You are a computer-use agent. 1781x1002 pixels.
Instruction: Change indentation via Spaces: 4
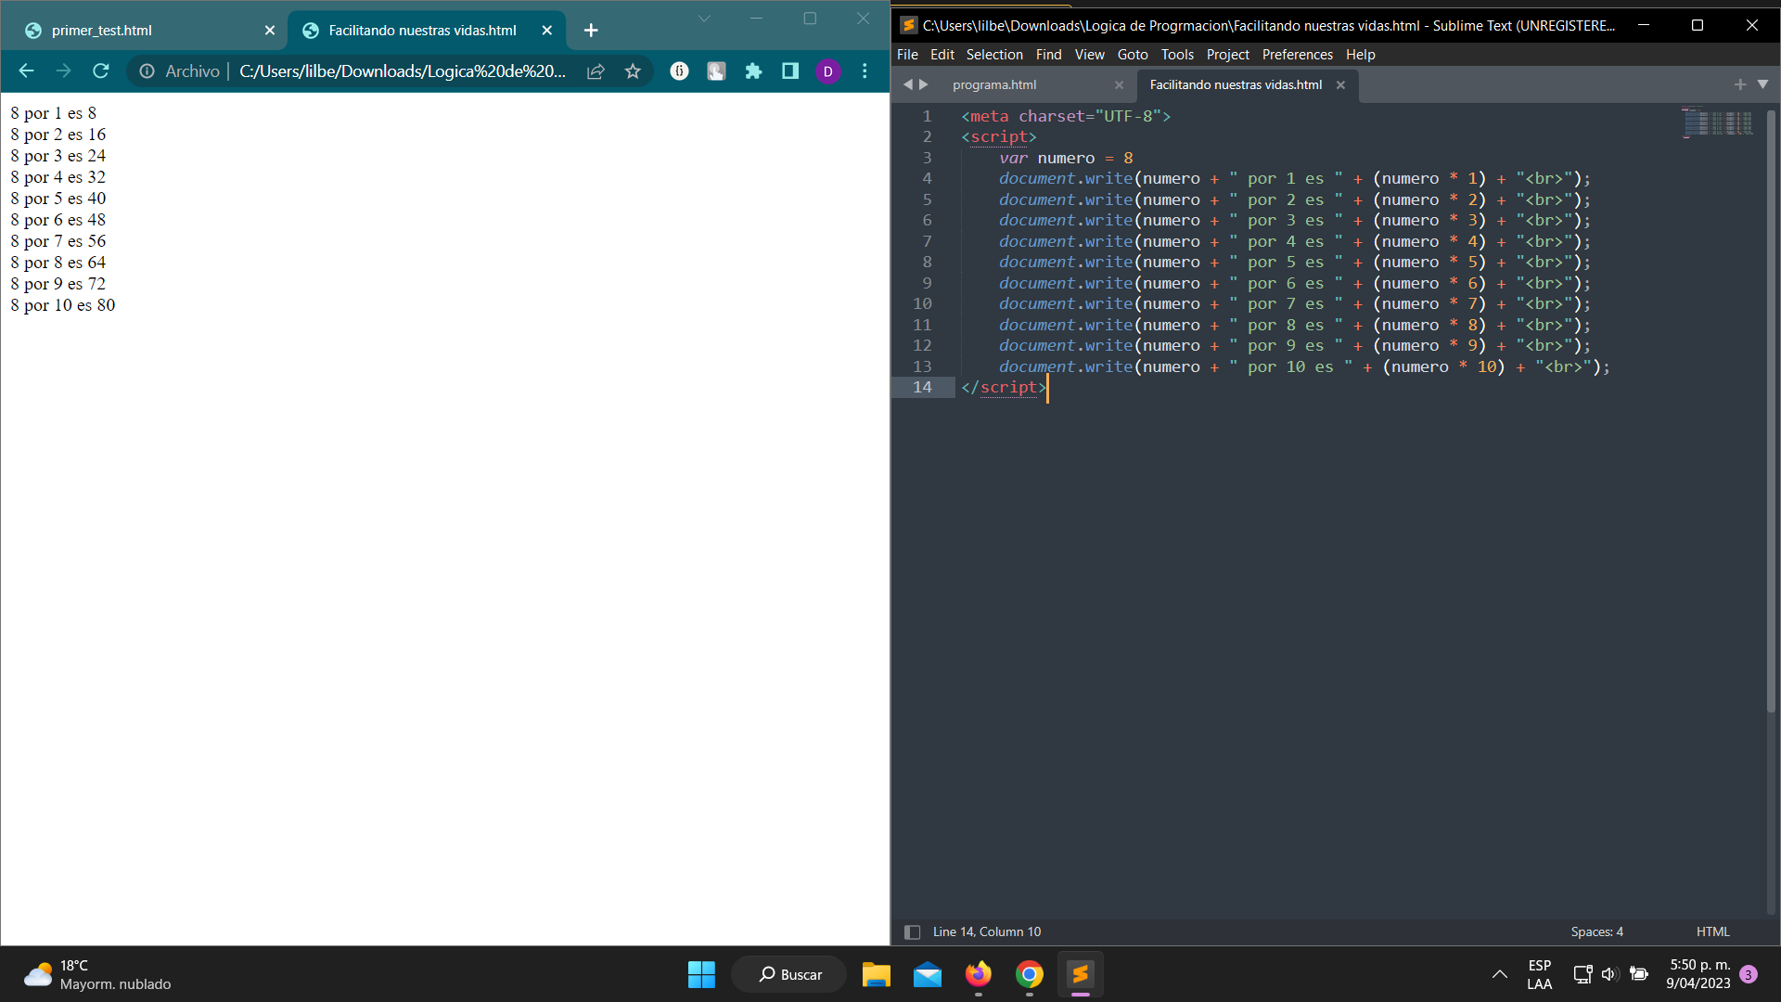pos(1596,931)
